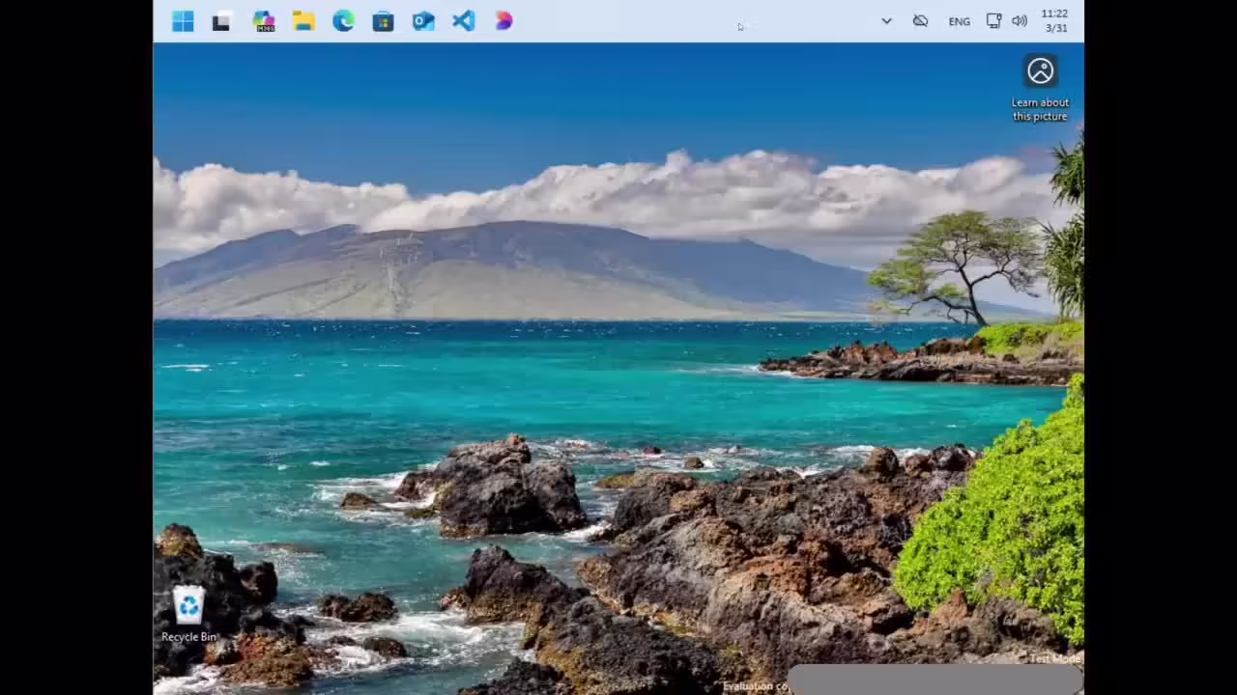The image size is (1237, 695).
Task: Open Task View from the taskbar
Action: [x=221, y=21]
